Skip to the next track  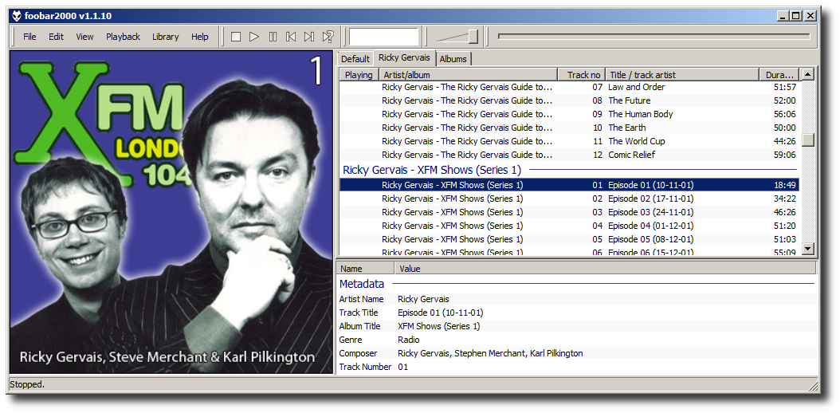pyautogui.click(x=309, y=37)
